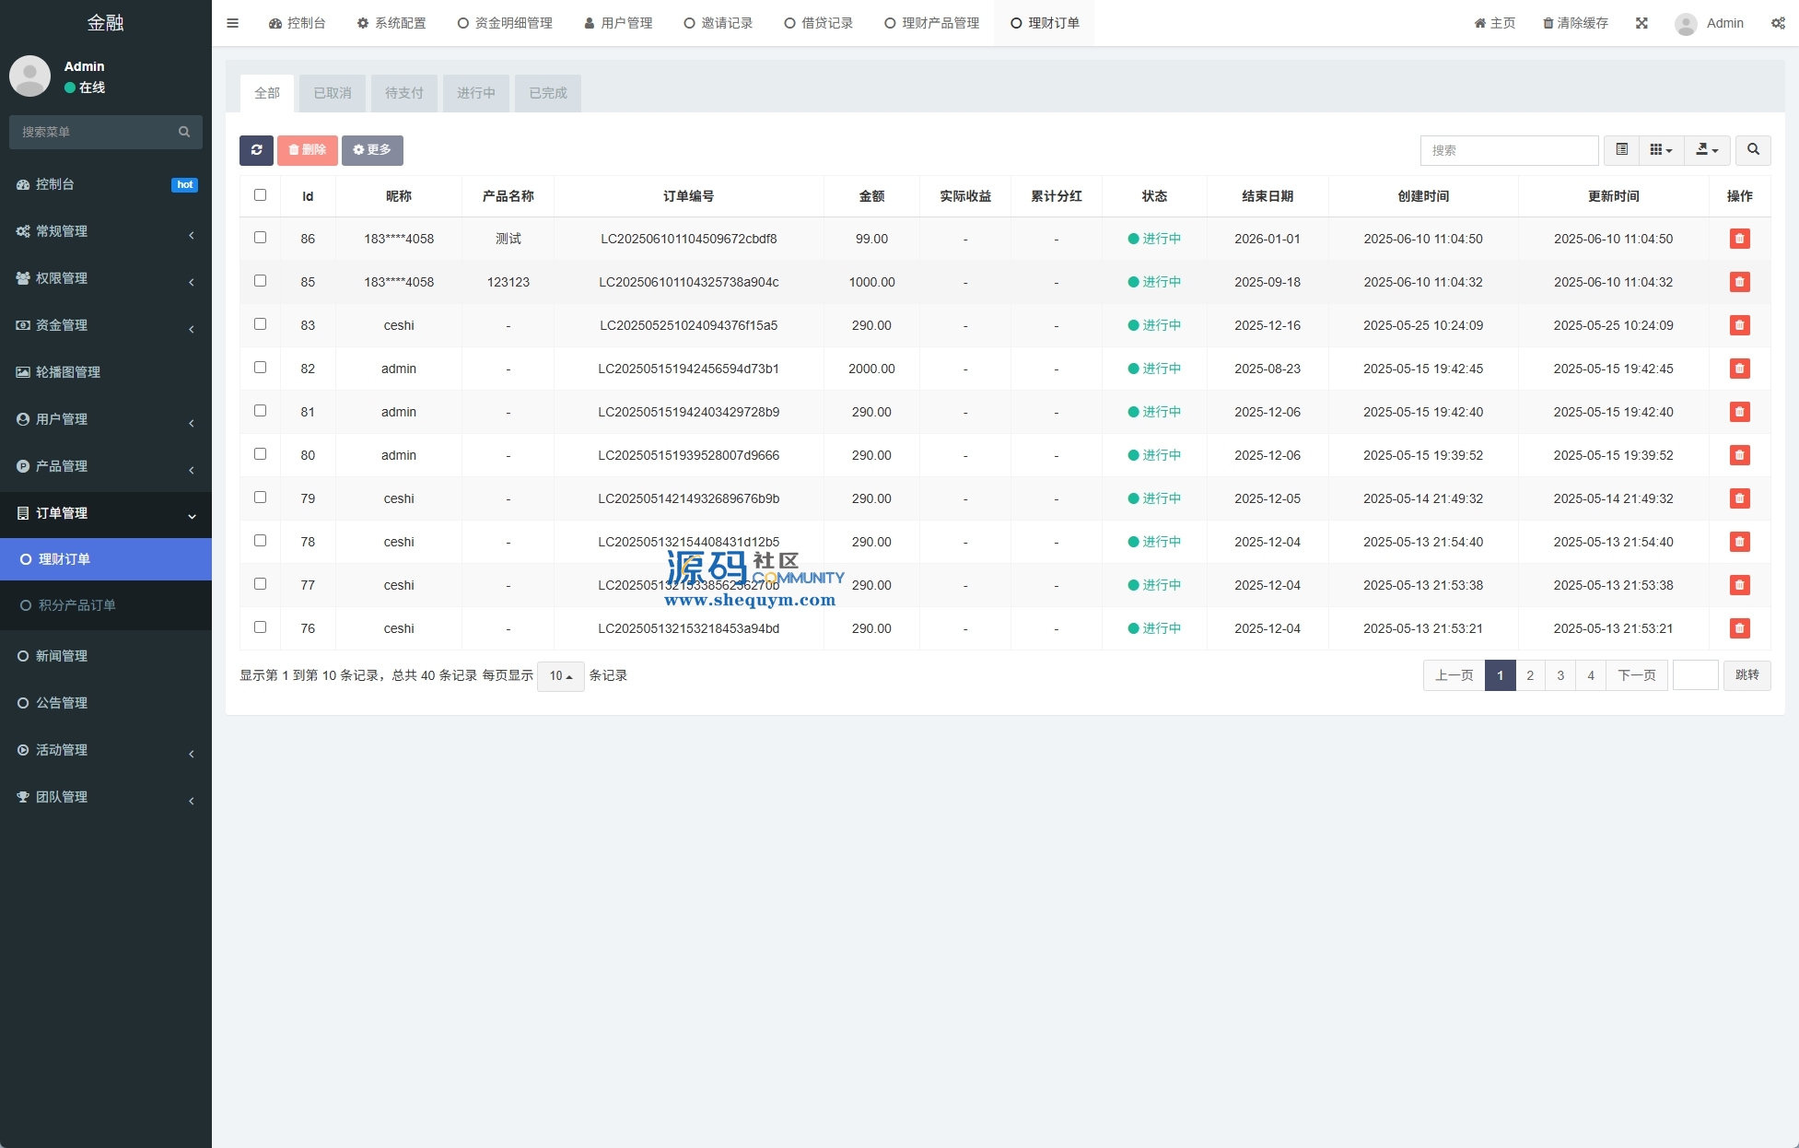Click the fullscreen expand icon
The height and width of the screenshot is (1148, 1799).
pyautogui.click(x=1641, y=23)
